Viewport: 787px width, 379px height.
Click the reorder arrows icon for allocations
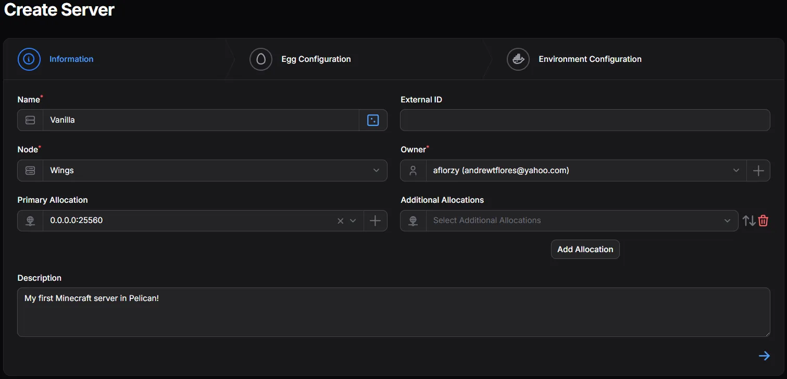pos(749,220)
